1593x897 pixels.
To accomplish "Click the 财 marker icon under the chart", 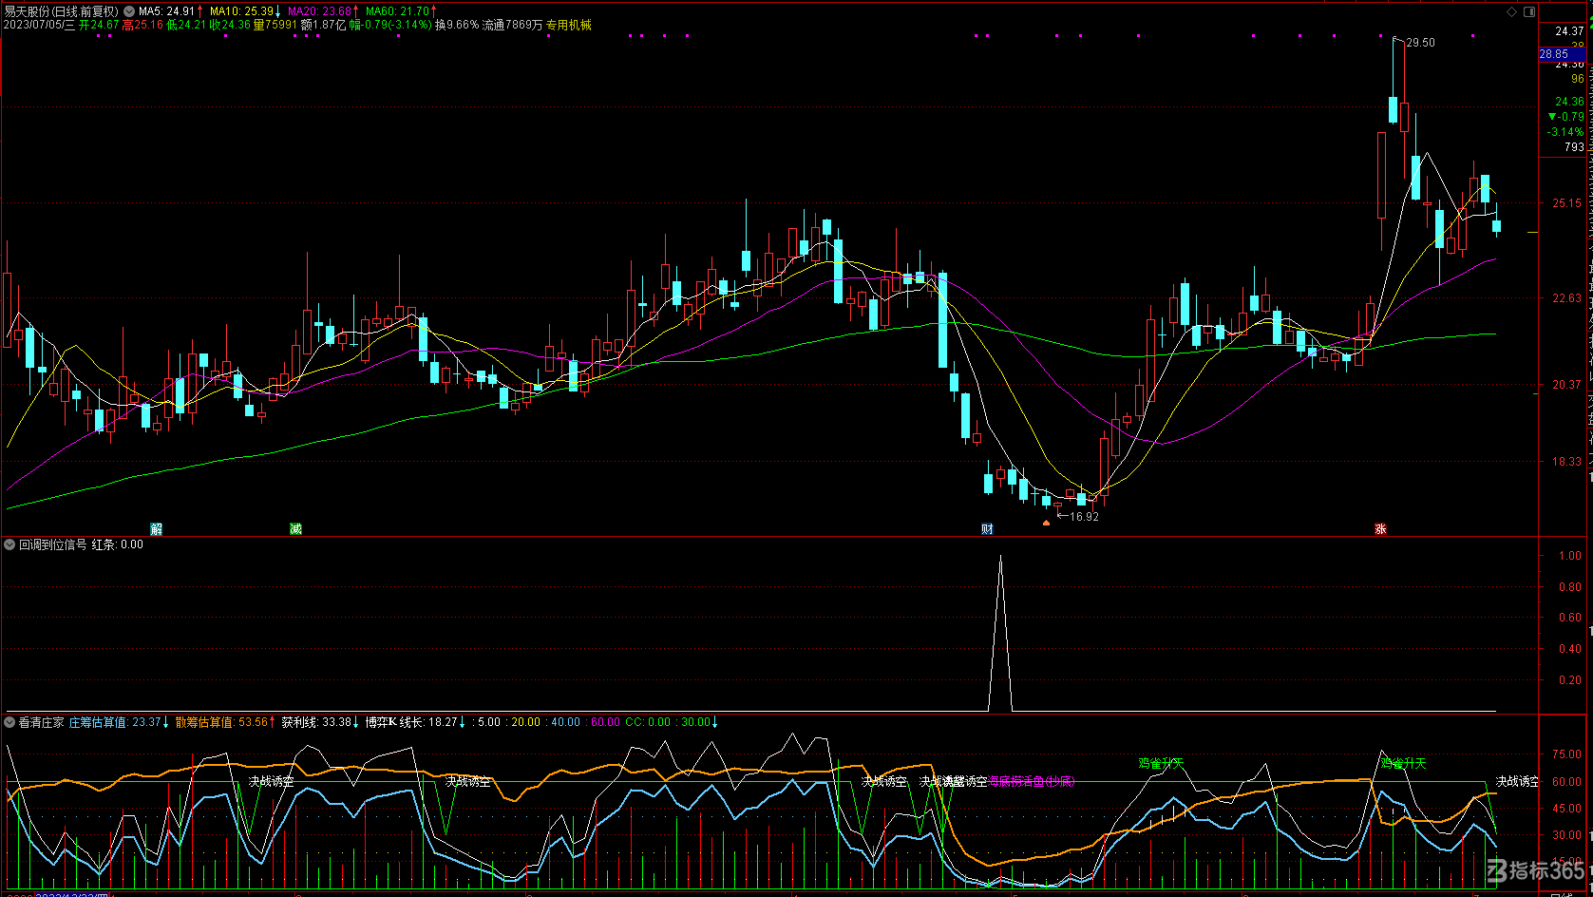I will tap(987, 528).
